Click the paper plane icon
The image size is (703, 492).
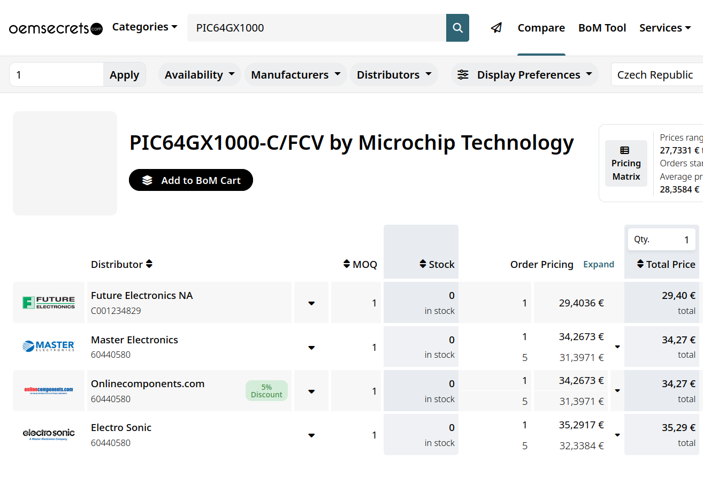496,28
